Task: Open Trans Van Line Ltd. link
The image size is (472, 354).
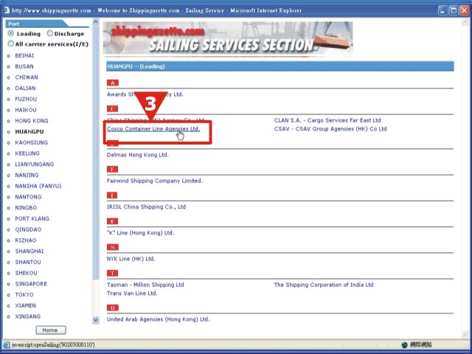Action: [x=132, y=294]
